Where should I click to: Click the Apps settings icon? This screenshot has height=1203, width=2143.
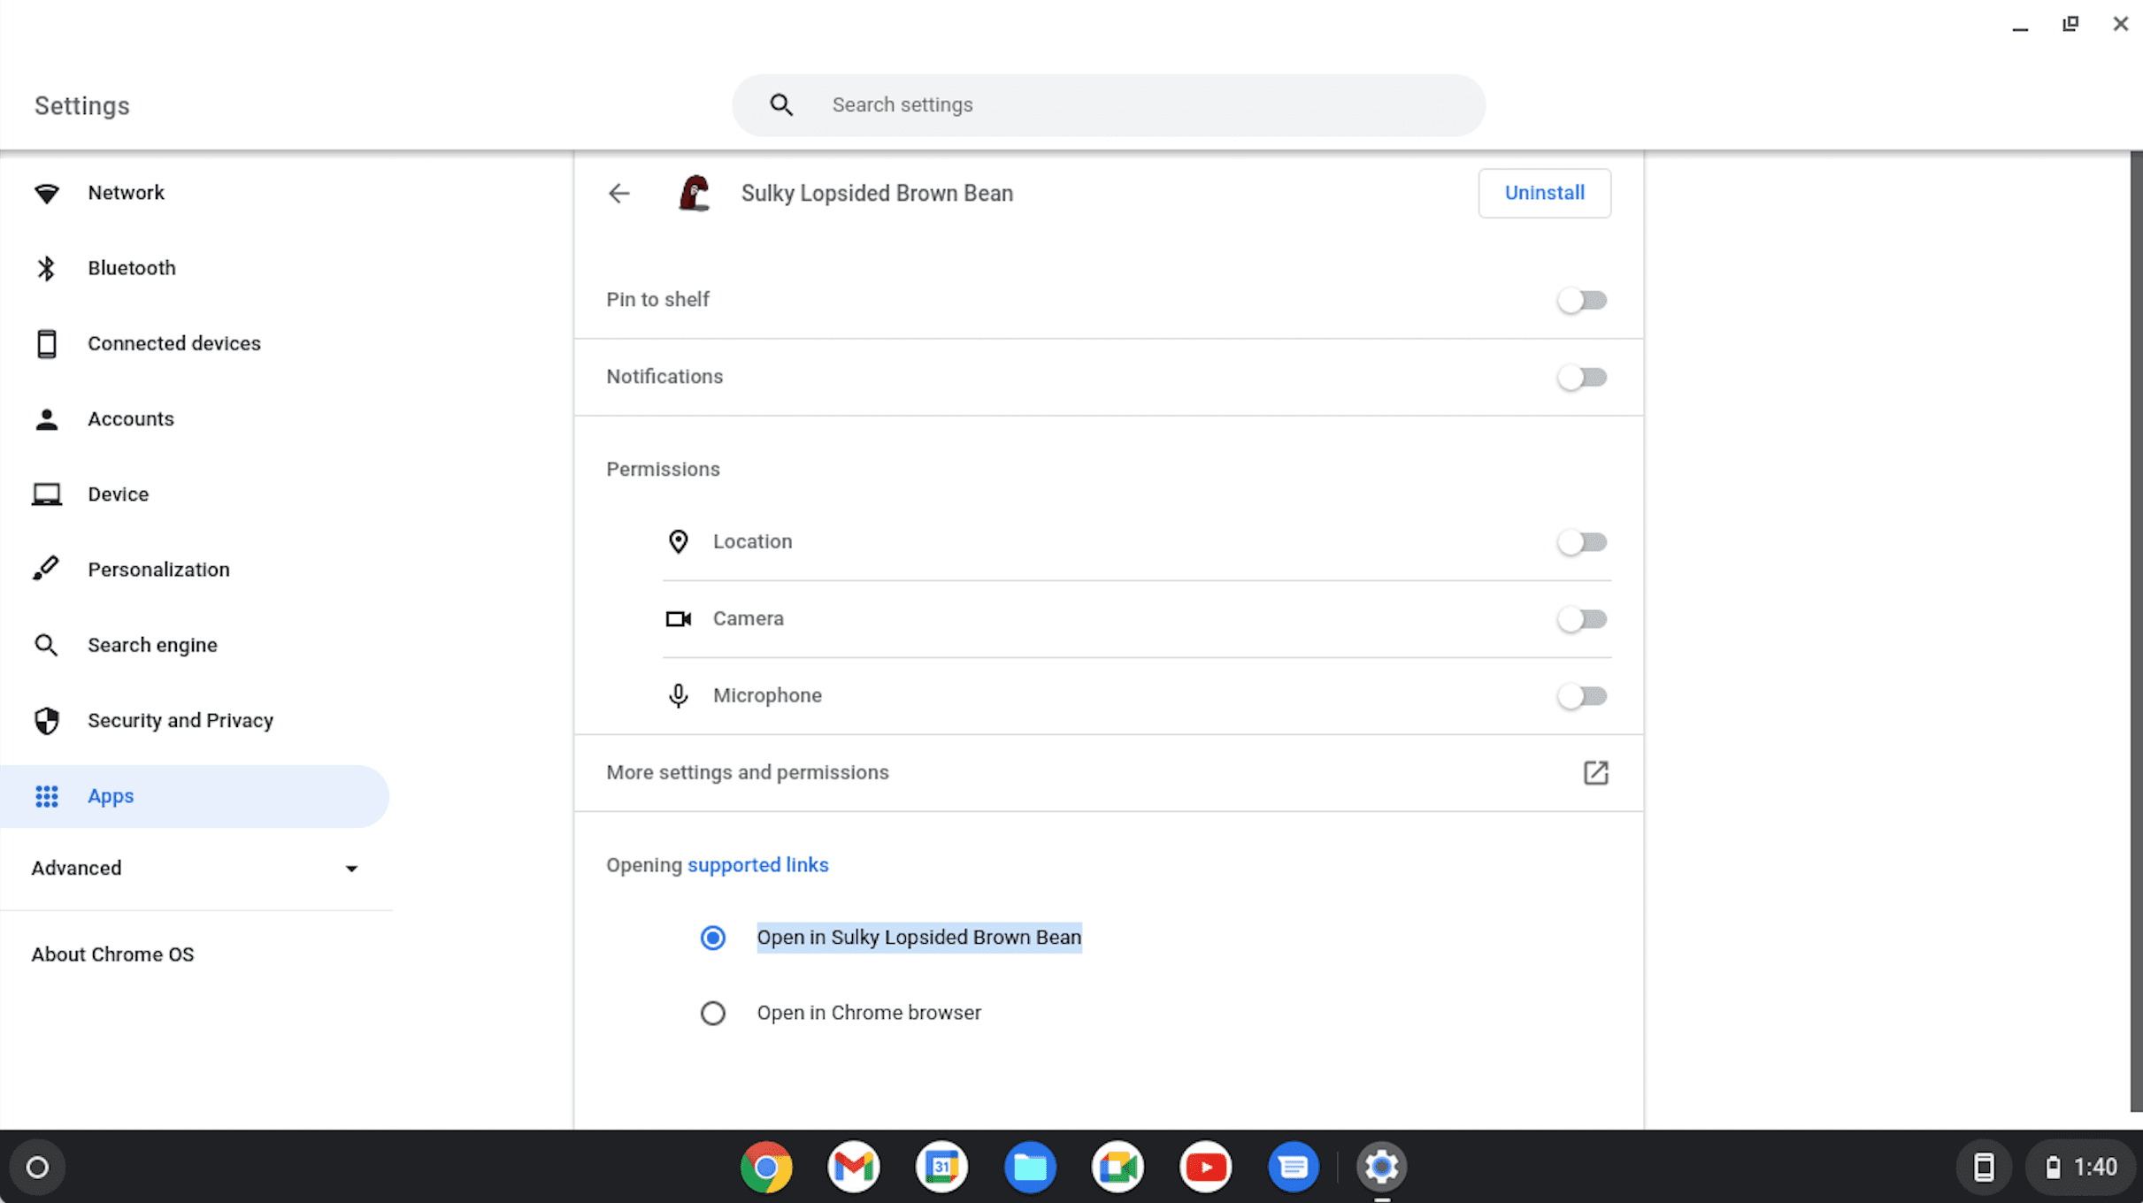[x=47, y=795]
